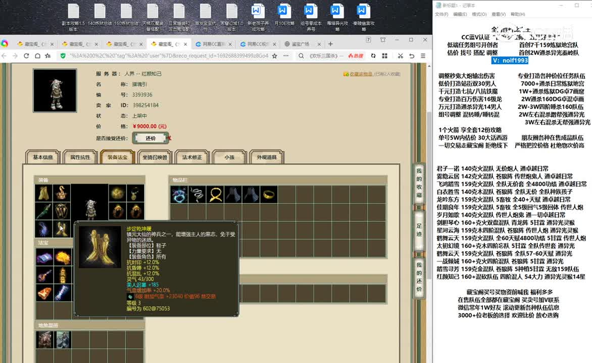Click the yellow ribbon item in inventory
Image resolution: width=592 pixels, height=363 pixels.
pos(215,195)
